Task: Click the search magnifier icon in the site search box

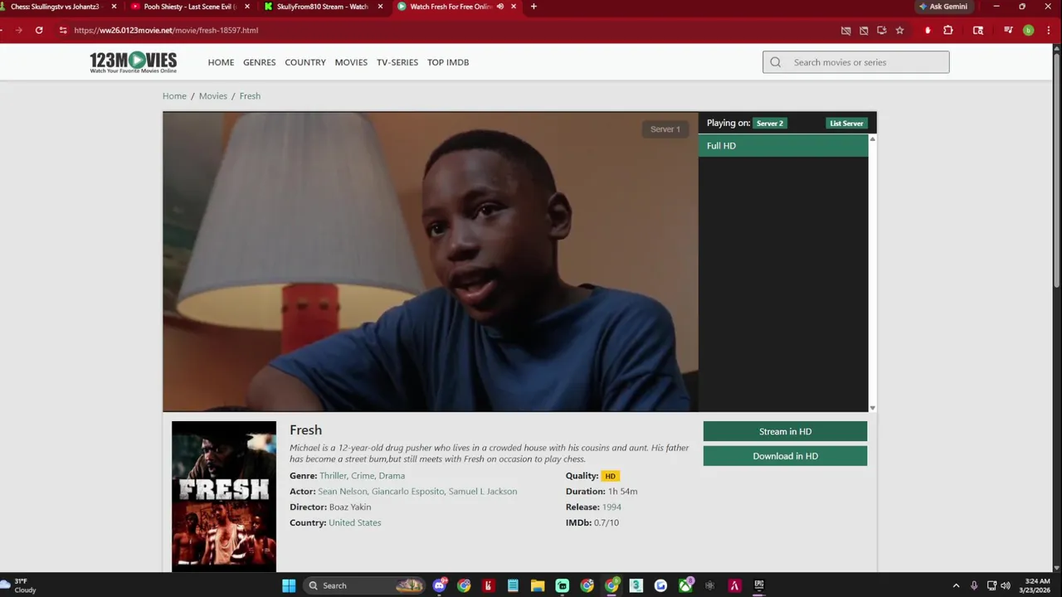Action: (776, 62)
